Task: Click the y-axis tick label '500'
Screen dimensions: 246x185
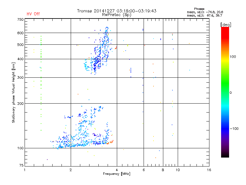Action: (x=20, y=45)
